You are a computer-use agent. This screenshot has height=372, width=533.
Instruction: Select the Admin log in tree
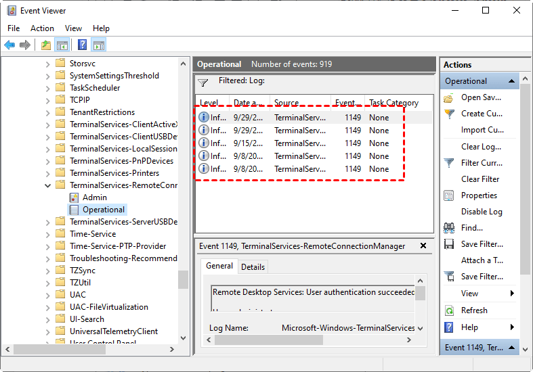[x=94, y=197]
